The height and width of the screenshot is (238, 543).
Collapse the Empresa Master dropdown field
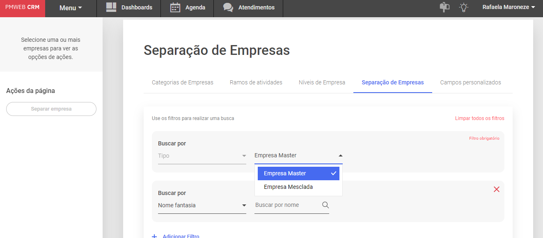298,156
